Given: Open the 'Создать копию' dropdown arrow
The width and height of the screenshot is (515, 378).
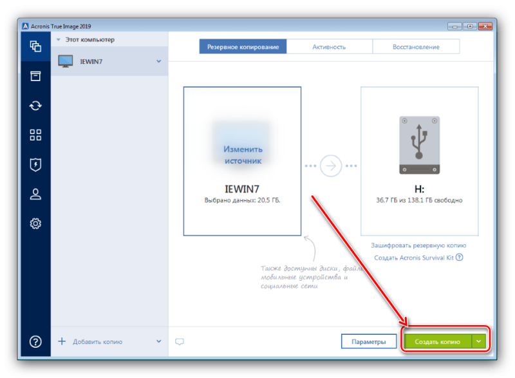Looking at the screenshot, I should pyautogui.click(x=478, y=341).
